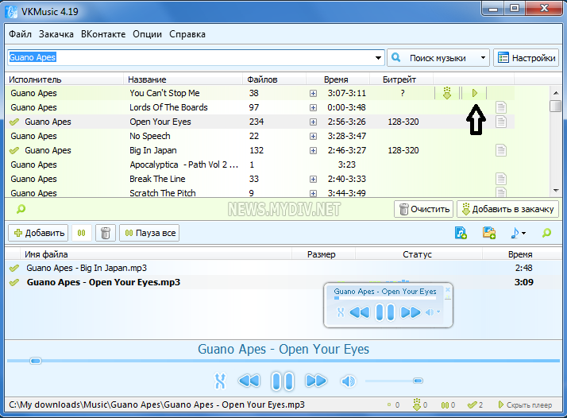
Task: Go to previous track in main player
Action: [249, 381]
